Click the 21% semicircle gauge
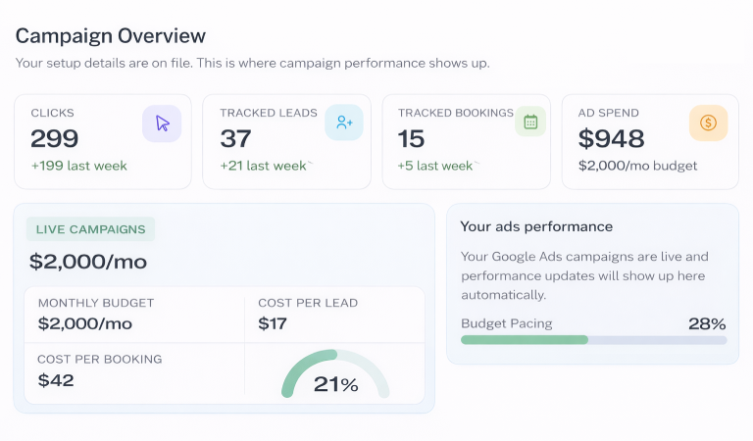The width and height of the screenshot is (753, 441). click(x=335, y=377)
